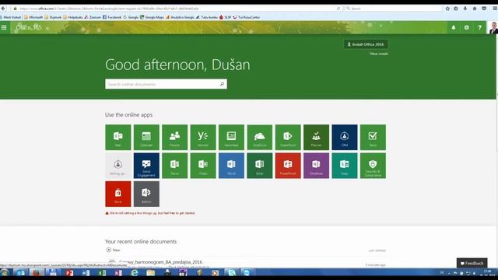Viewport: 498px width, 280px height.
Task: Click the Office 365 header title
Action: [29, 28]
